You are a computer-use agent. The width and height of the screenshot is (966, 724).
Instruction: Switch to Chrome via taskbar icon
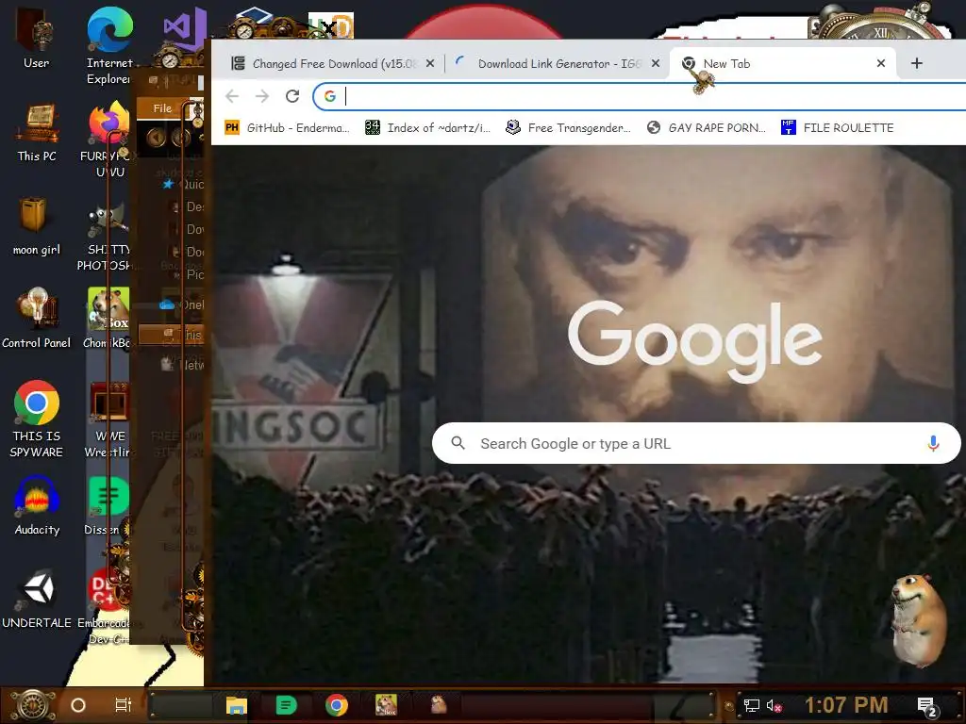pyautogui.click(x=337, y=705)
